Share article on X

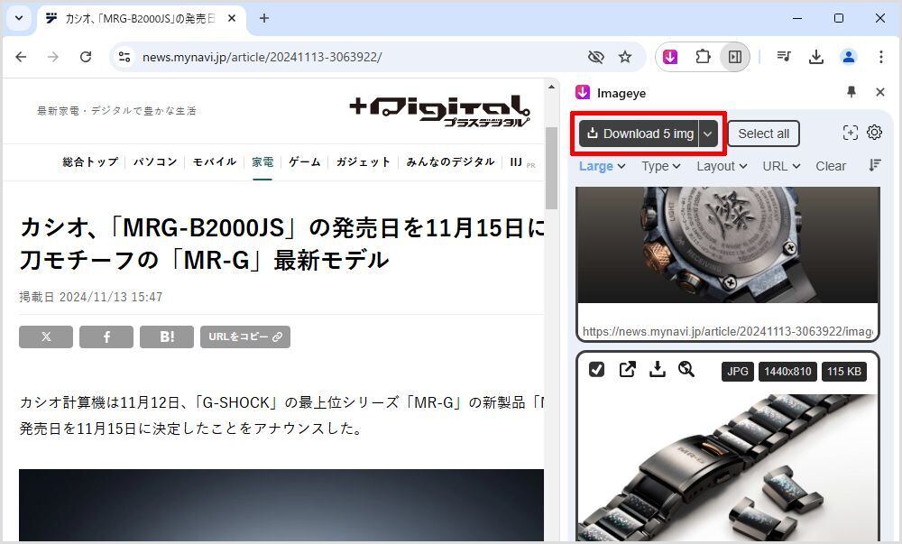pyautogui.click(x=46, y=337)
